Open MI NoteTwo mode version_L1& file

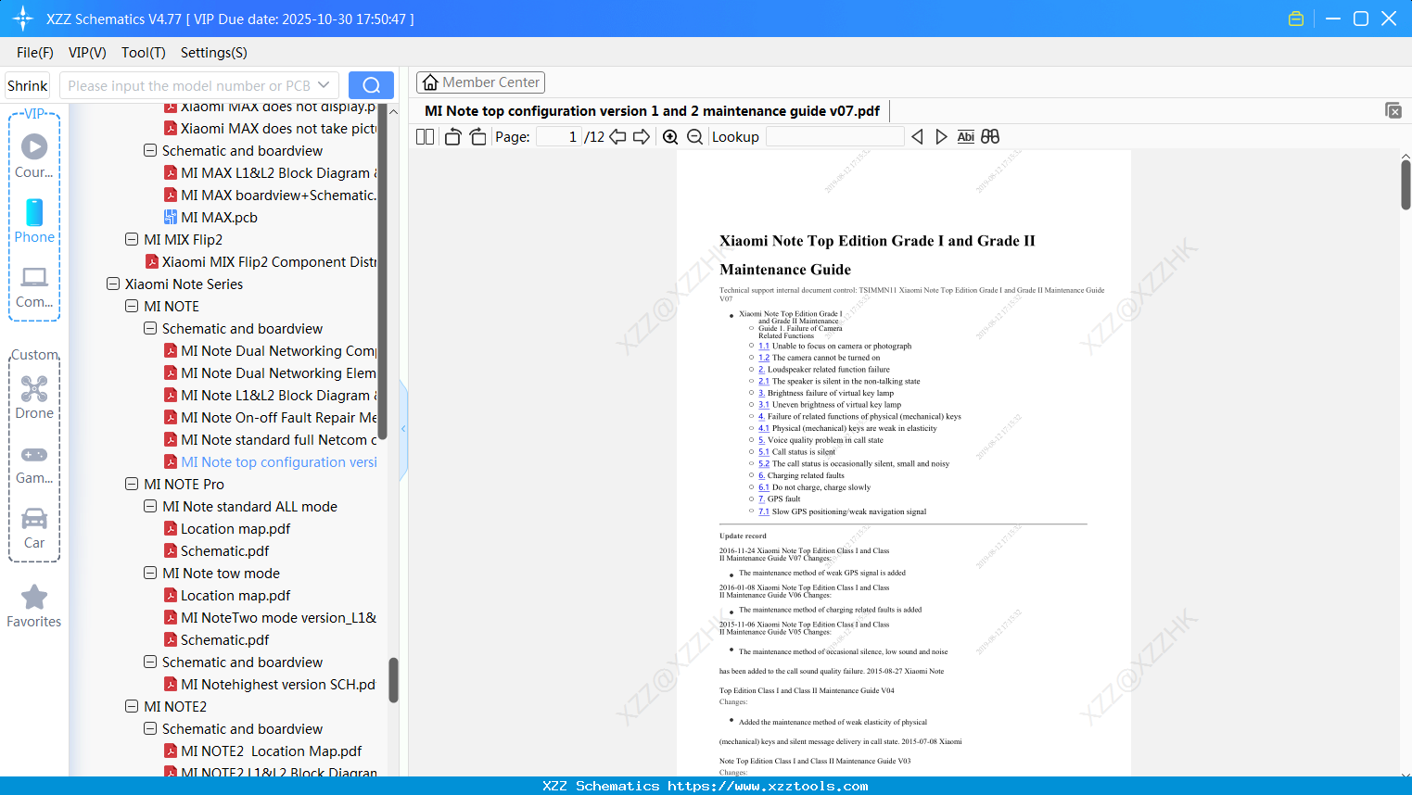click(x=279, y=617)
